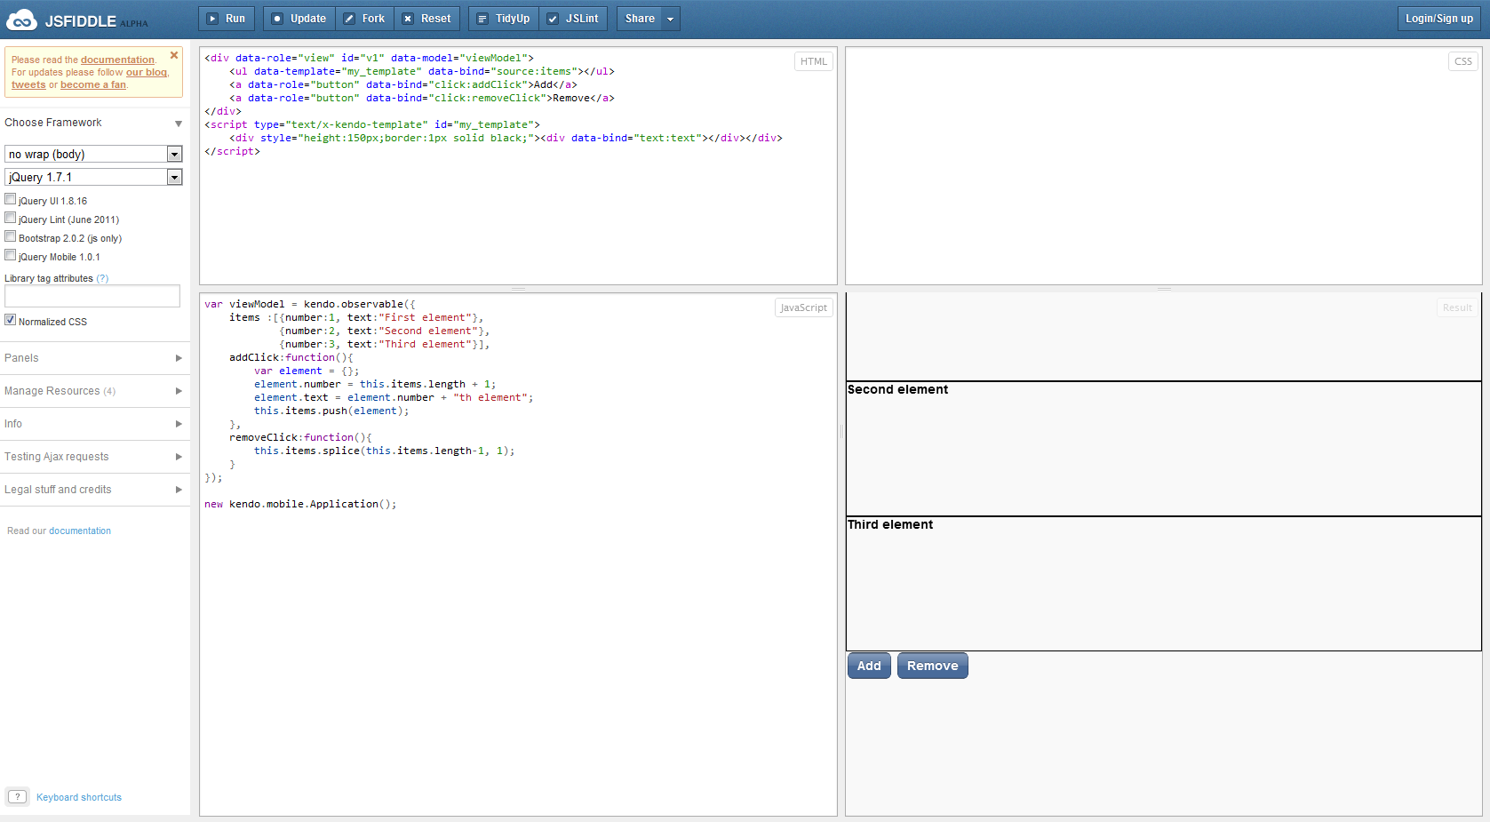Viewport: 1490px width, 822px height.
Task: Click the Fork pencil icon
Action: tap(349, 19)
